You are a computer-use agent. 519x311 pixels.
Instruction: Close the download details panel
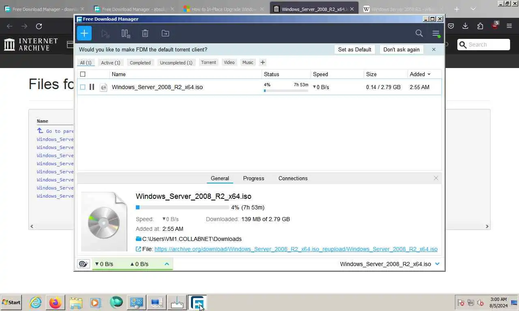tap(436, 178)
